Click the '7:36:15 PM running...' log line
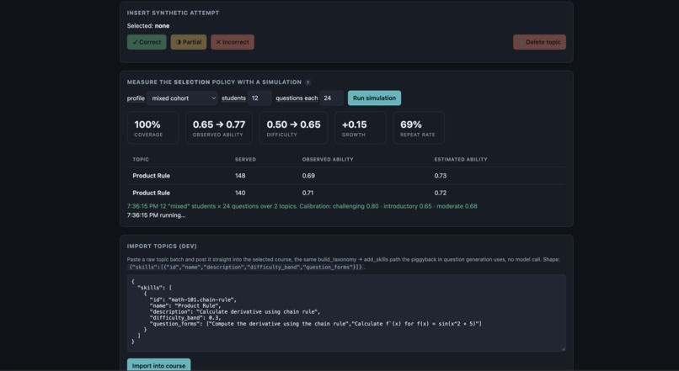 tap(156, 215)
